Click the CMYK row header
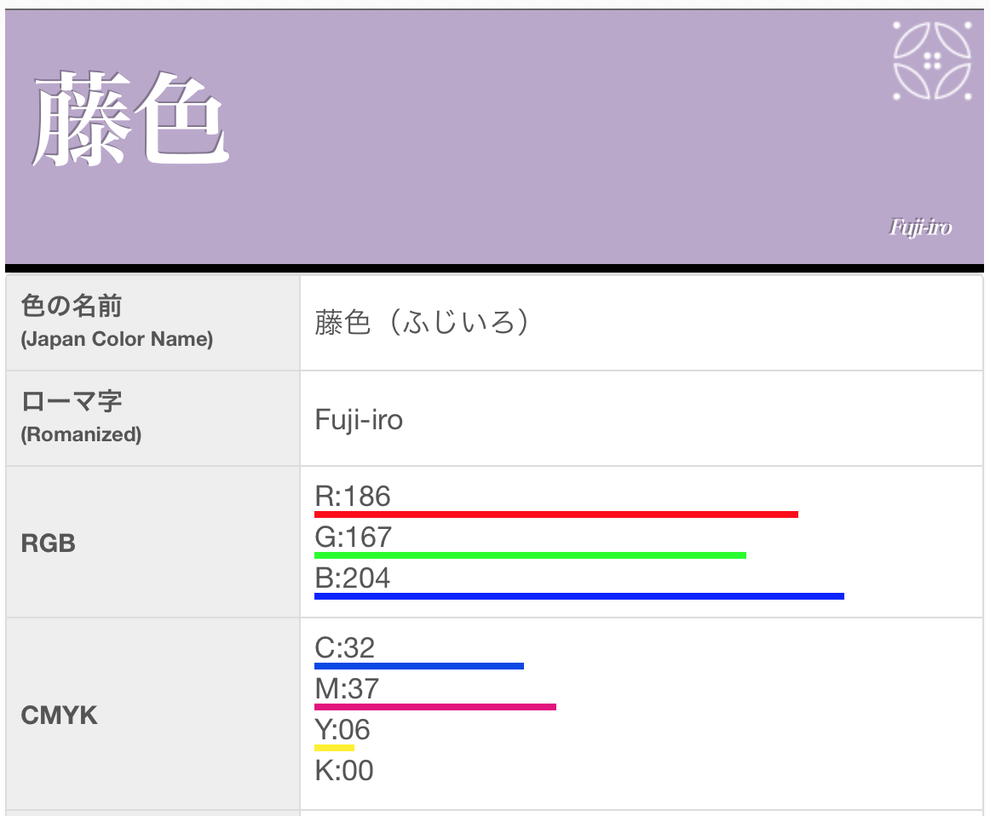Image resolution: width=990 pixels, height=816 pixels. pyautogui.click(x=153, y=715)
